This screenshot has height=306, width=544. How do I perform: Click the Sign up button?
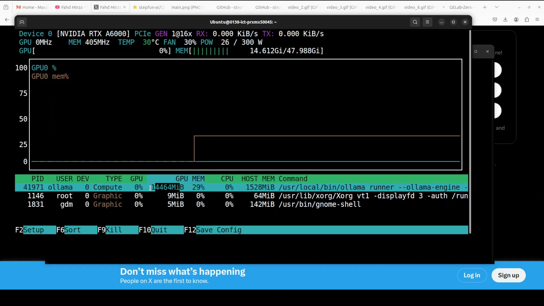508,275
